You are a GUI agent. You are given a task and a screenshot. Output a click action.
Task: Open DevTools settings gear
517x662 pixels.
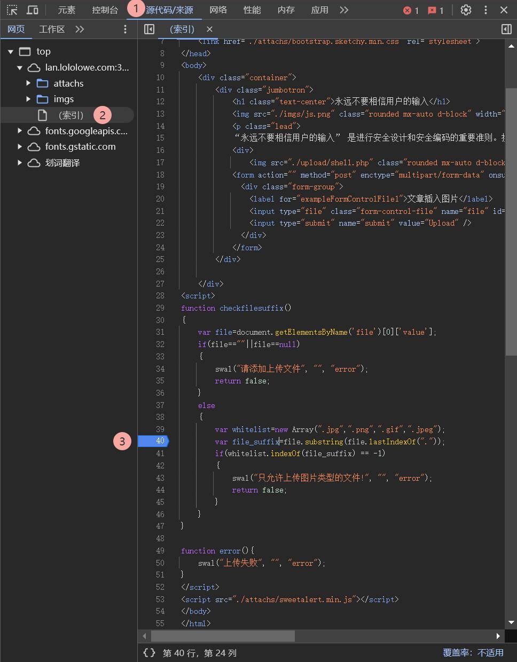[466, 10]
